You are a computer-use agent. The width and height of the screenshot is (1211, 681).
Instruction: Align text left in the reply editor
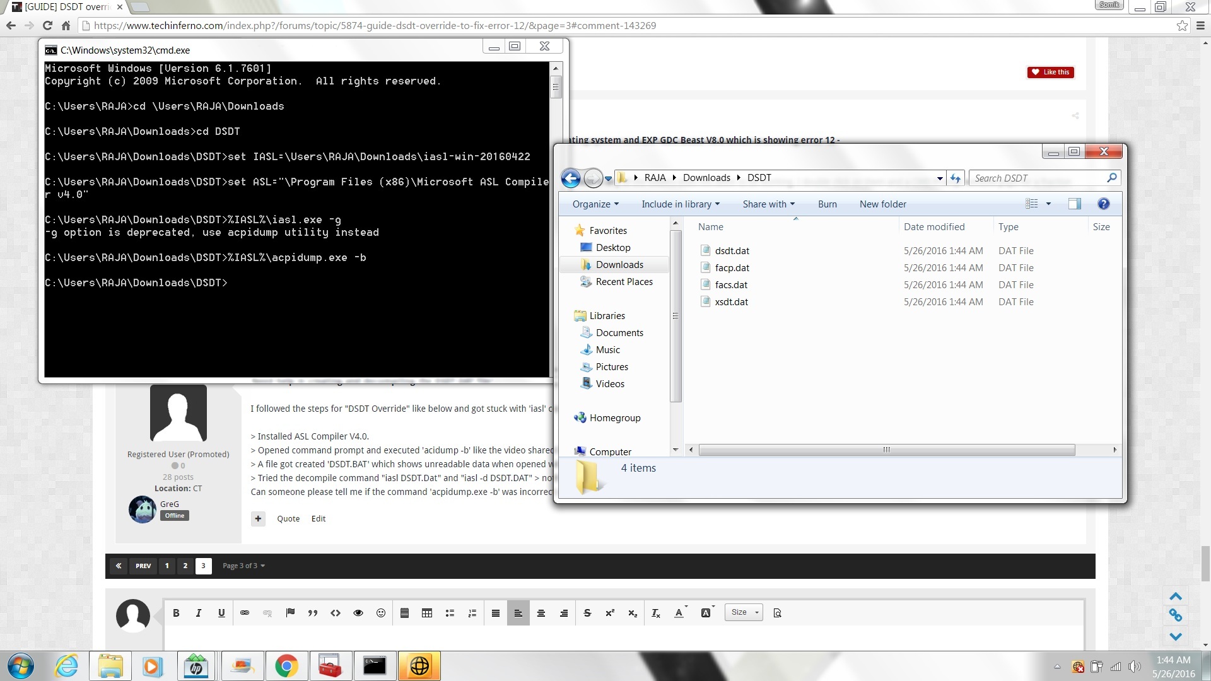pyautogui.click(x=518, y=613)
